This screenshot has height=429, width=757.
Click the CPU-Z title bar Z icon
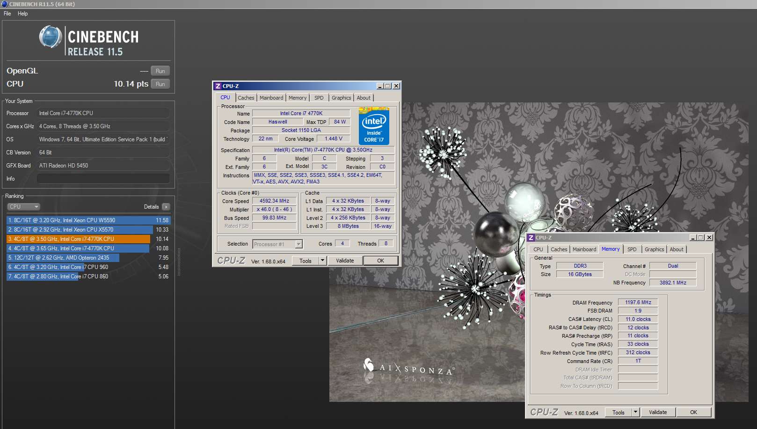[x=218, y=86]
